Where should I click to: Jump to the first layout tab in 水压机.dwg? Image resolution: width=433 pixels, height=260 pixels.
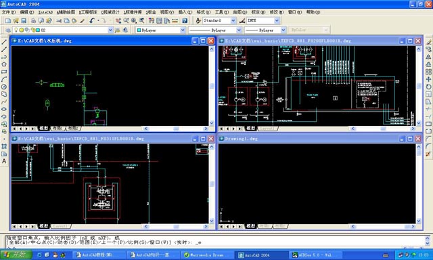coord(14,129)
